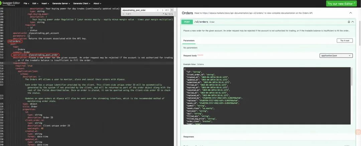Image resolution: width=361 pixels, height=146 pixels.
Task: Open the File menu
Action: (26, 3)
